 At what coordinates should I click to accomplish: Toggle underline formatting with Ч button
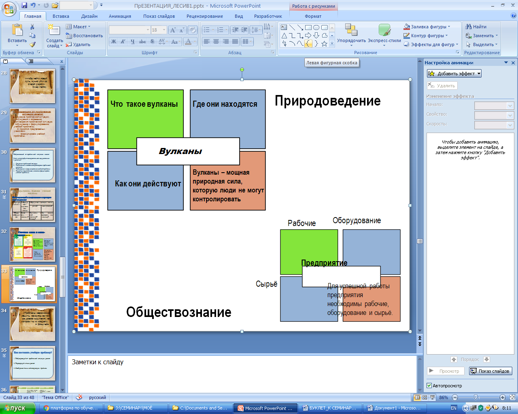(133, 42)
